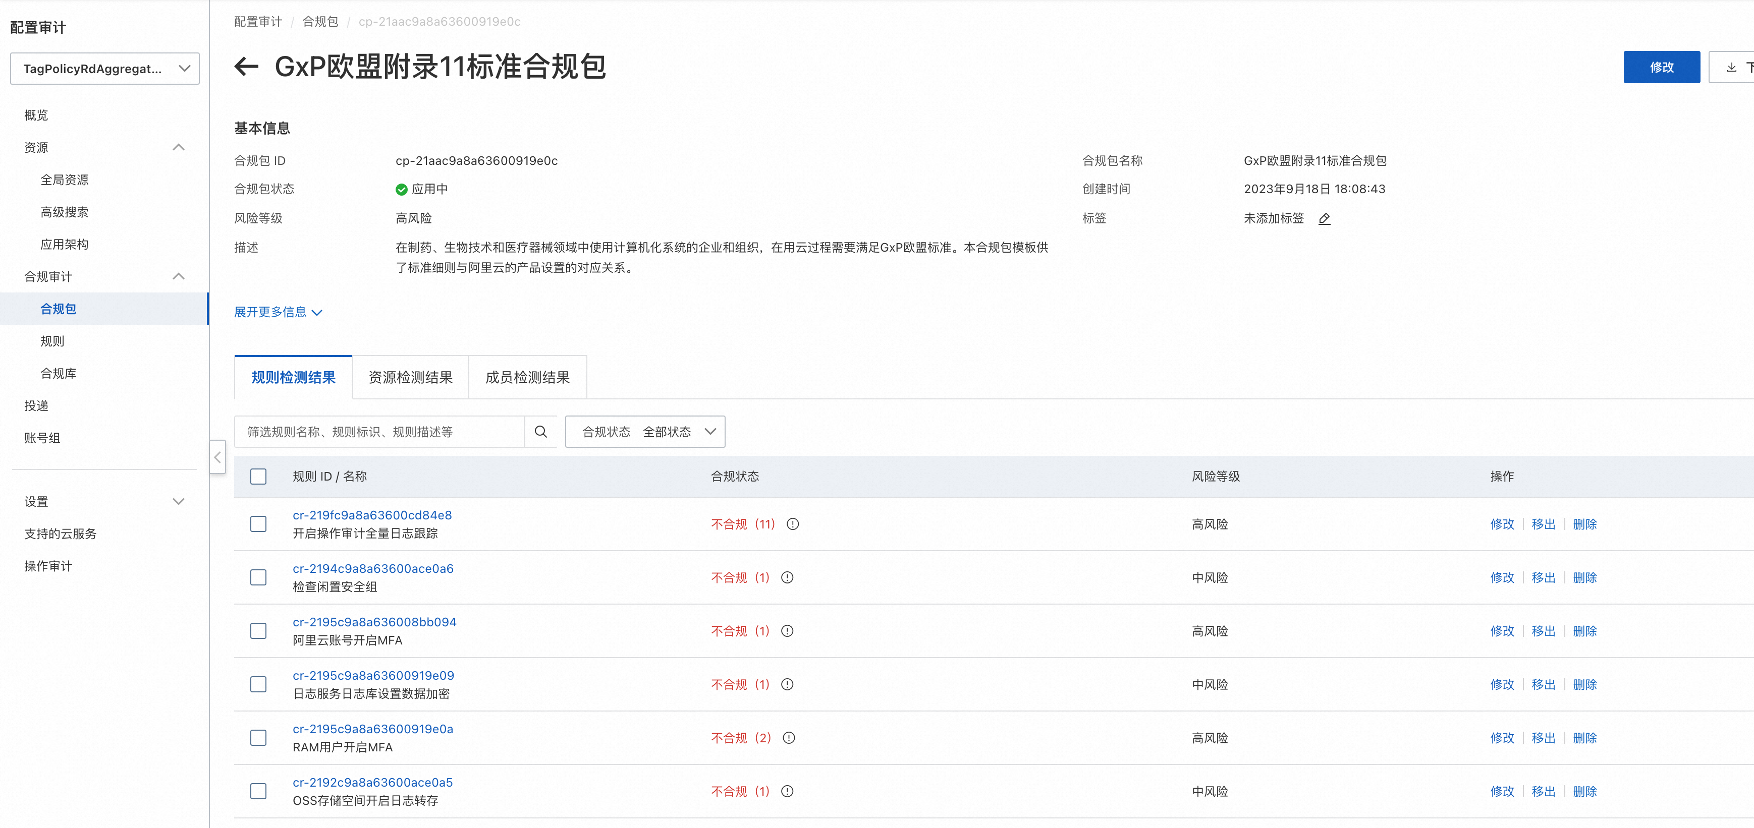Check the select-all checkbox in table header
This screenshot has height=828, width=1754.
coord(258,476)
